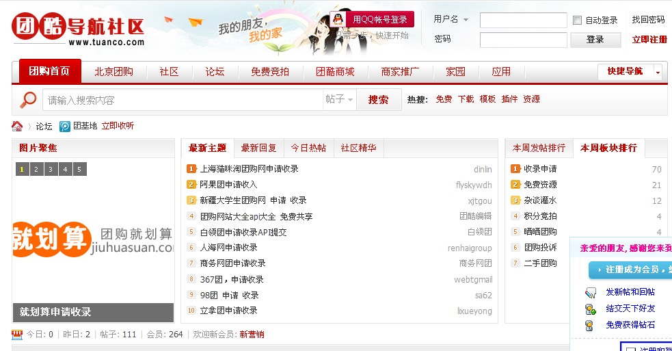
Task: Focus the 请输入搜索内容 search box
Action: [x=183, y=100]
